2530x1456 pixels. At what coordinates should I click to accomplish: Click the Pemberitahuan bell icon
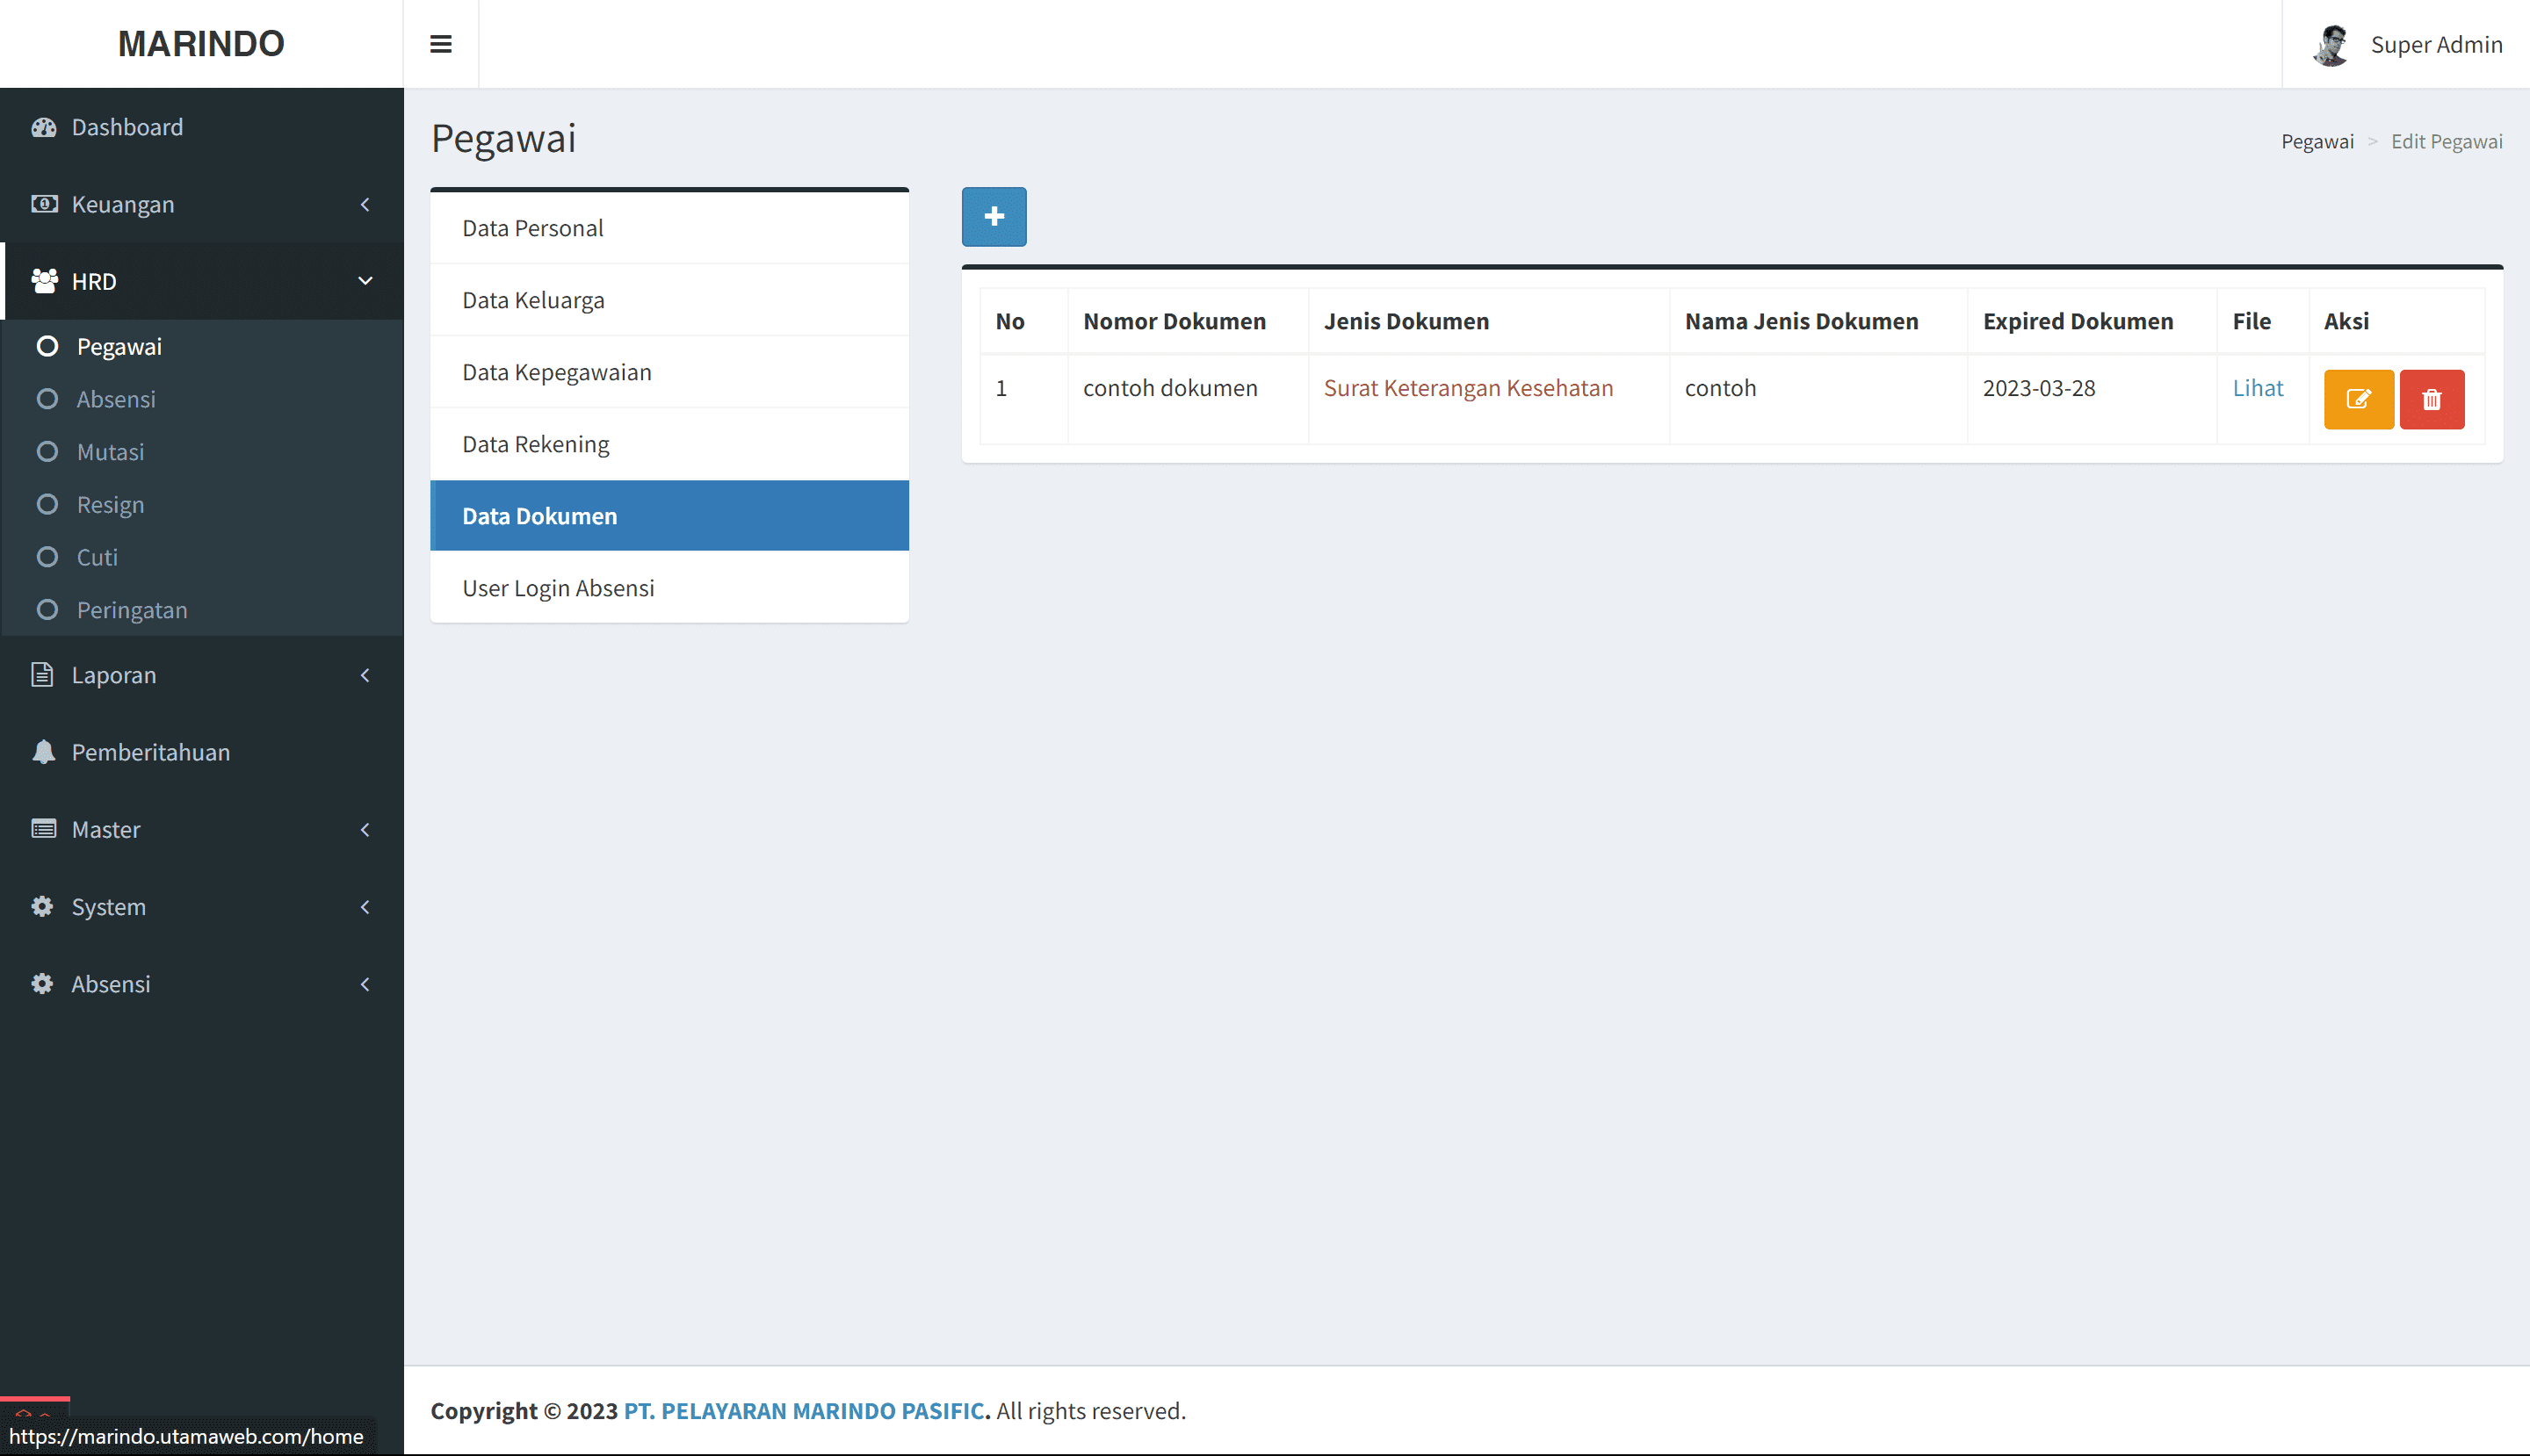pyautogui.click(x=43, y=752)
